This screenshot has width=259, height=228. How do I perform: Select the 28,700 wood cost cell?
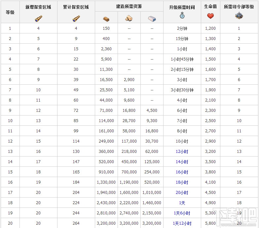point(129,120)
